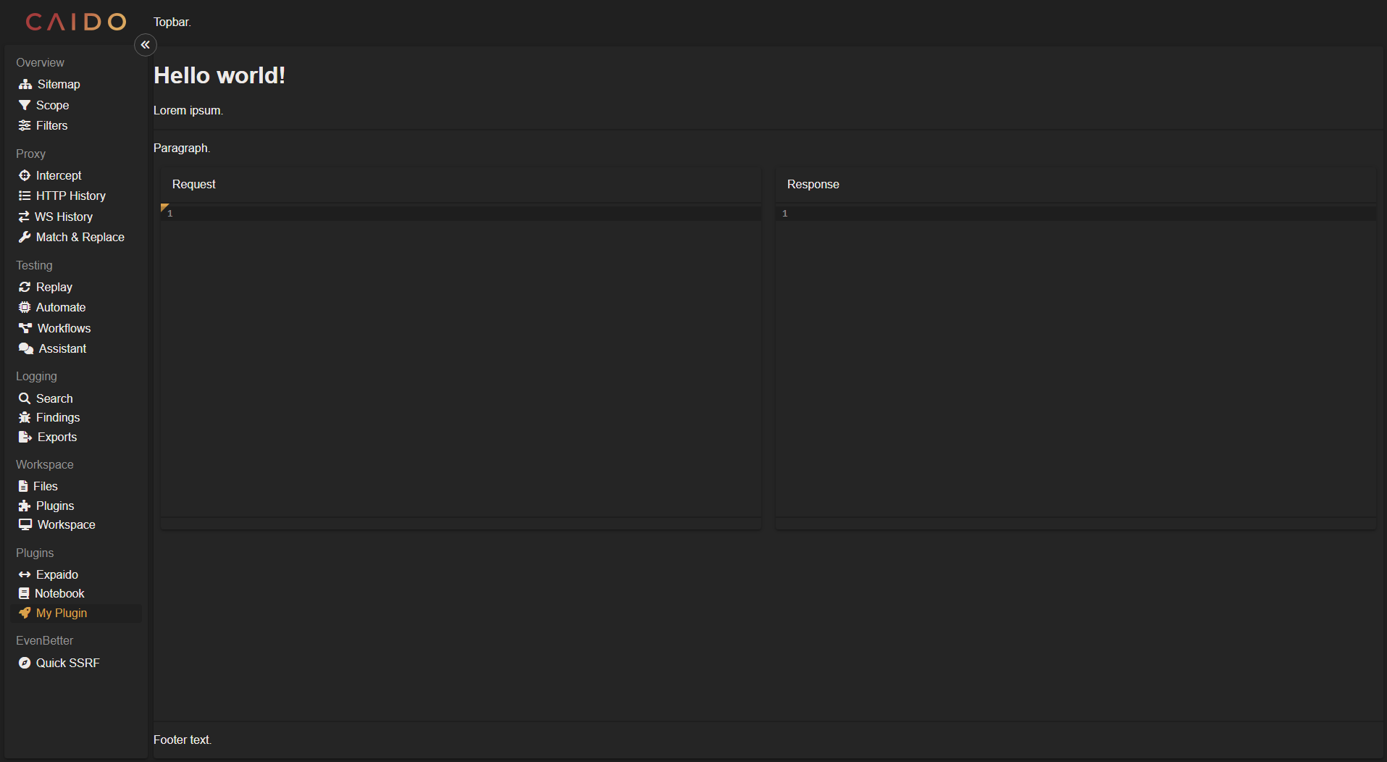The image size is (1387, 762).
Task: Navigate to Exports
Action: coord(56,437)
